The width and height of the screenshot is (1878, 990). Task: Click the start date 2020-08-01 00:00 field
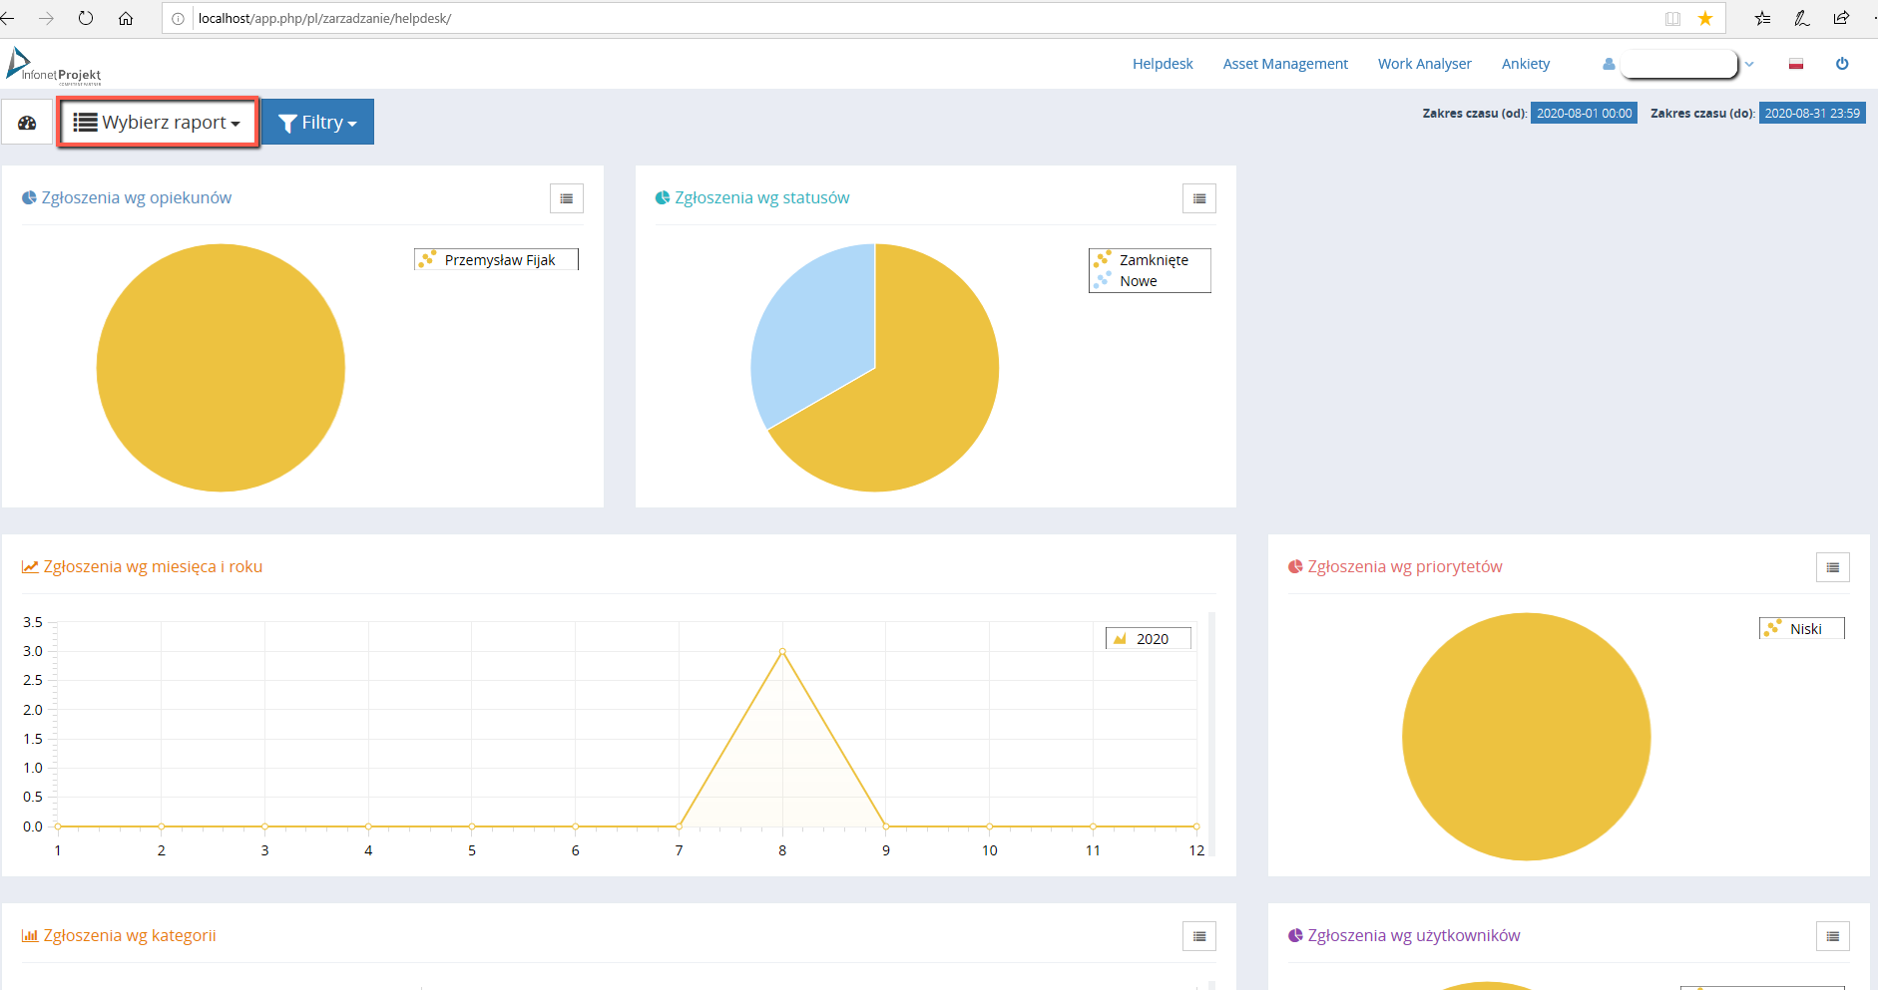click(1584, 114)
